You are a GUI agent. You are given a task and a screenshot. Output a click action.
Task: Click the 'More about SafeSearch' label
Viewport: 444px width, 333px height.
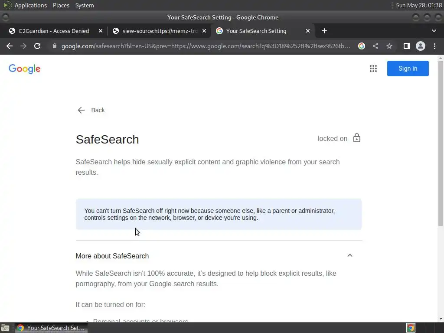(112, 256)
